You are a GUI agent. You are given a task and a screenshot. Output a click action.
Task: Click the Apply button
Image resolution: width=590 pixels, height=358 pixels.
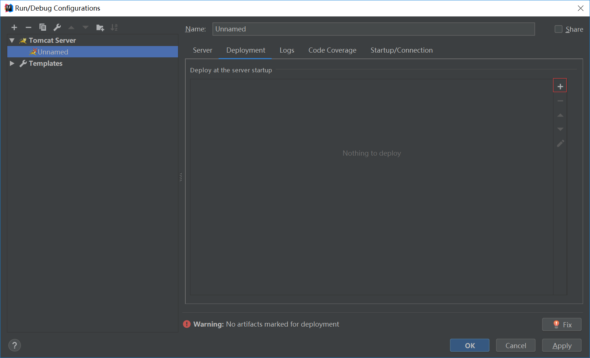(562, 346)
